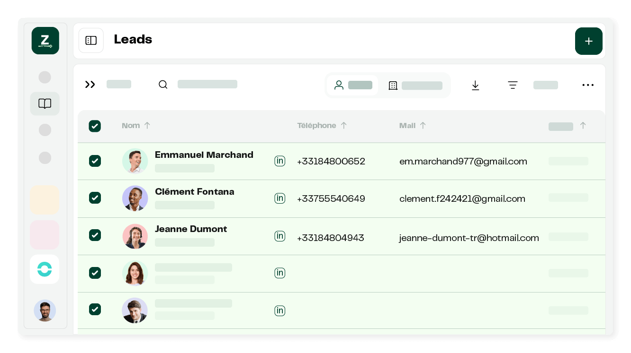Open the book icon in sidebar
The height and width of the screenshot is (353, 631).
(45, 103)
